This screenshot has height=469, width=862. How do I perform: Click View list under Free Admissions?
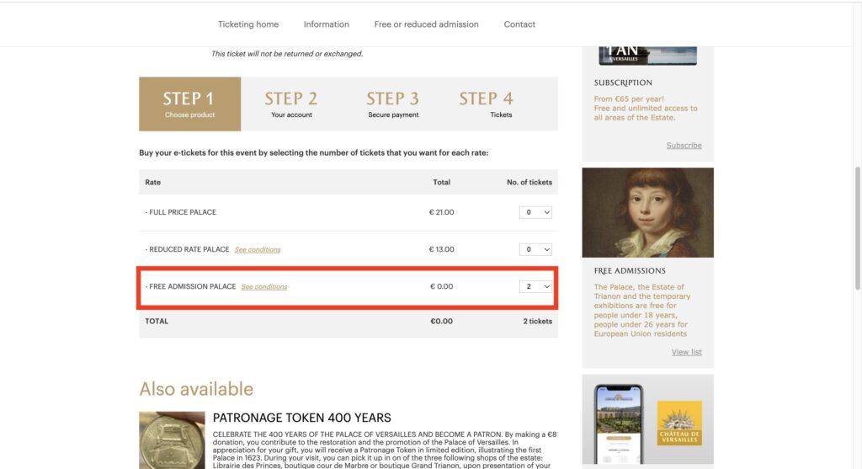(x=686, y=352)
